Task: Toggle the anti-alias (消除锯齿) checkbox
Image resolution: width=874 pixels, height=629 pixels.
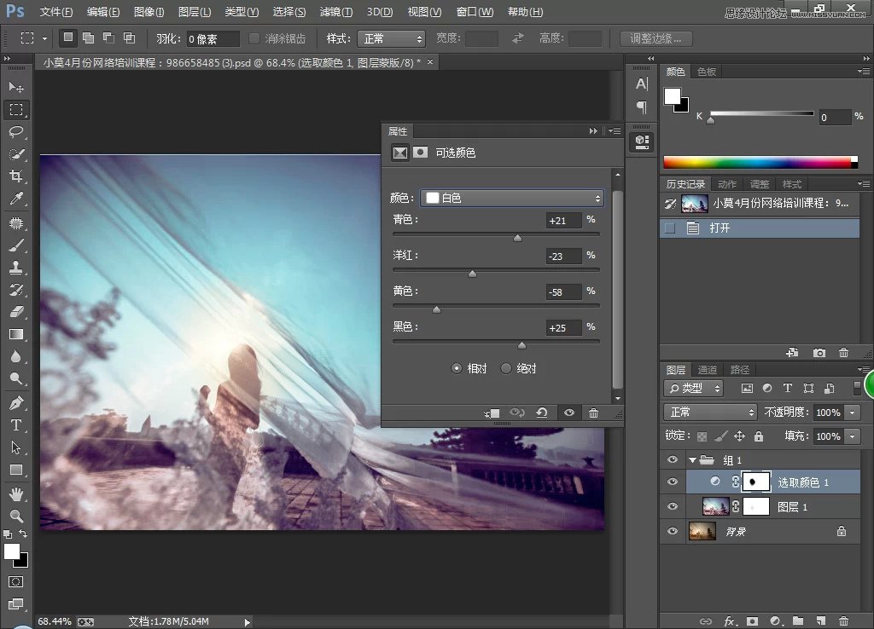Action: pos(254,38)
